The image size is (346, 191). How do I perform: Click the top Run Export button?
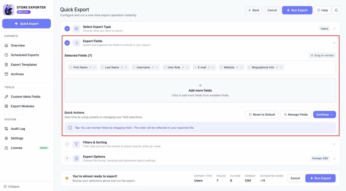pyautogui.click(x=297, y=10)
